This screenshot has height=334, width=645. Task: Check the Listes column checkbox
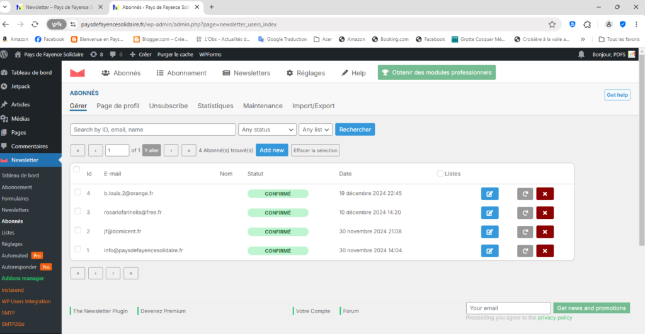click(440, 174)
